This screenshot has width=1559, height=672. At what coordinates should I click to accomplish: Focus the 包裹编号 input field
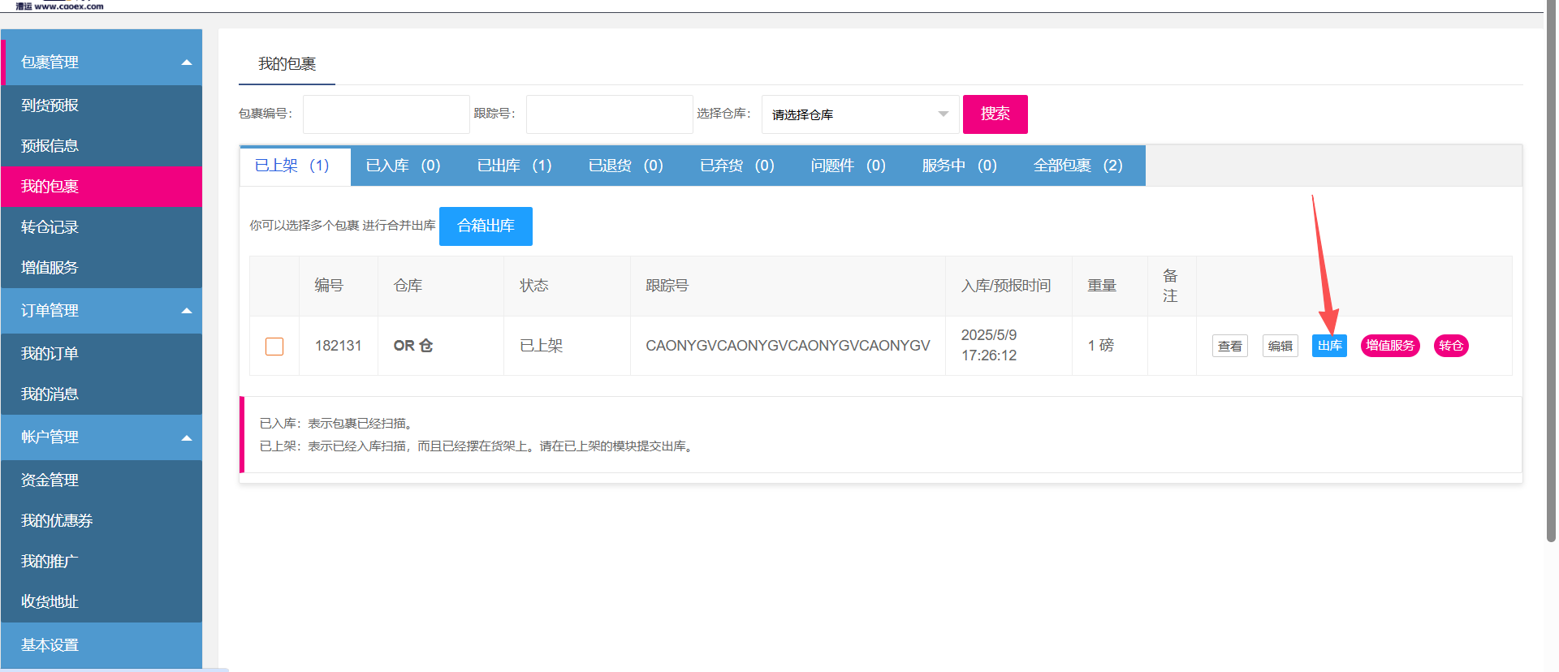click(x=386, y=114)
